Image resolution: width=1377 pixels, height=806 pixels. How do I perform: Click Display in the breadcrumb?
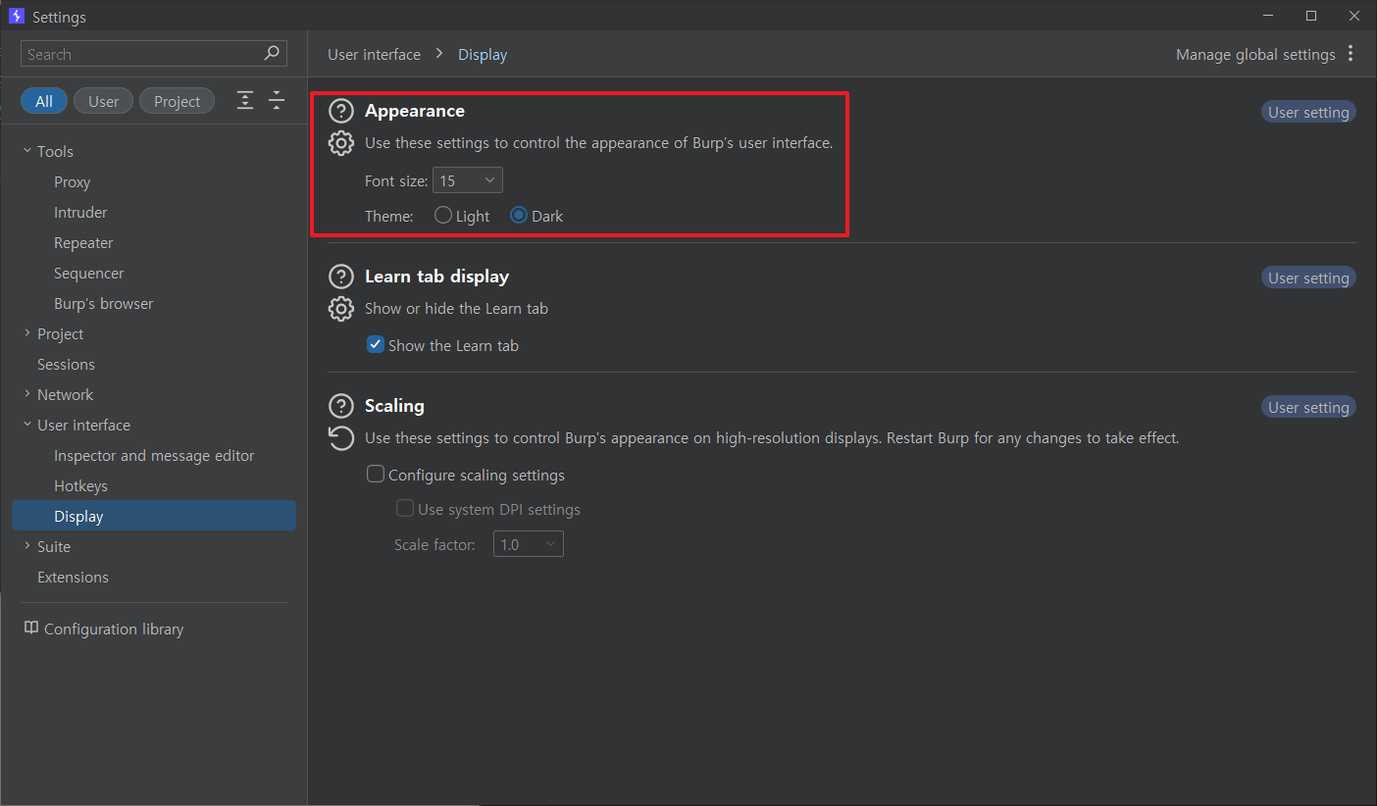[x=483, y=54]
